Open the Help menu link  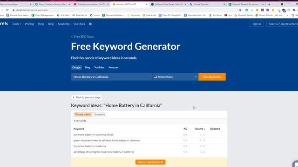click(x=41, y=24)
